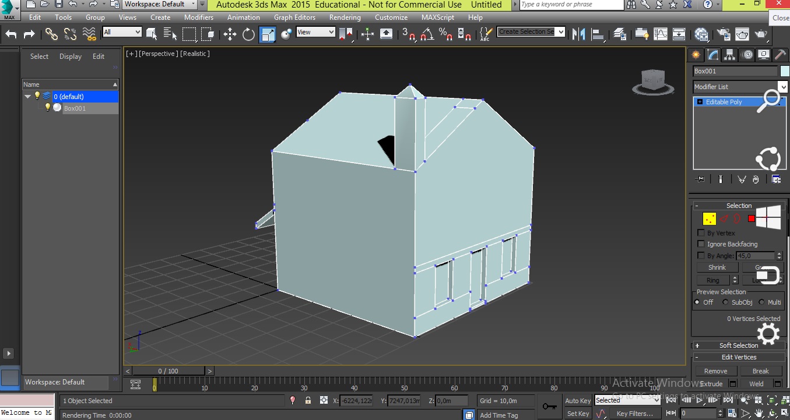The image size is (790, 420).
Task: Click the Mirror tool icon
Action: [x=578, y=34]
